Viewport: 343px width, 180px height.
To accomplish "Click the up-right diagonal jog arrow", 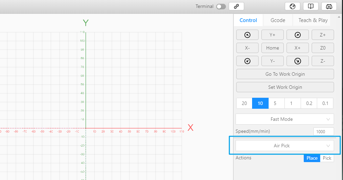I will coord(298,35).
